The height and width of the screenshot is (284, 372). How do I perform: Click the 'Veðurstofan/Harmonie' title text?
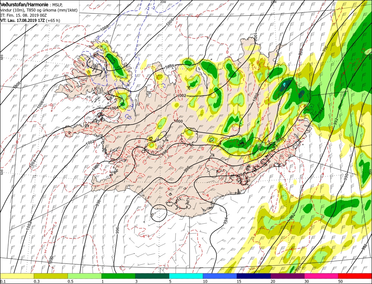[x=25, y=5]
